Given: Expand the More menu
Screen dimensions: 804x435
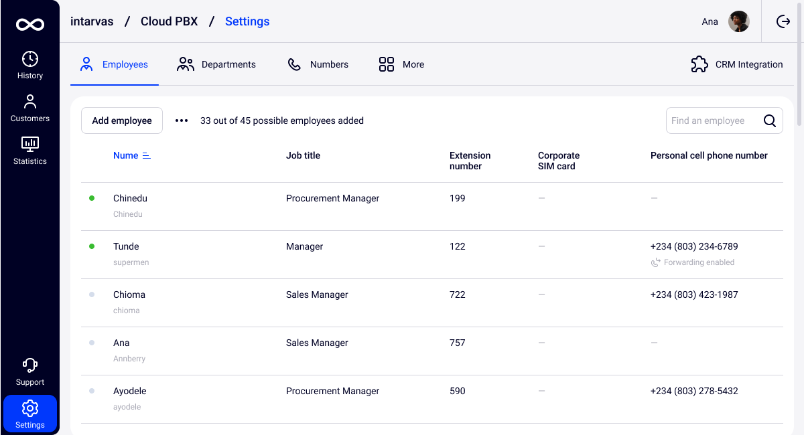Looking at the screenshot, I should [x=401, y=64].
